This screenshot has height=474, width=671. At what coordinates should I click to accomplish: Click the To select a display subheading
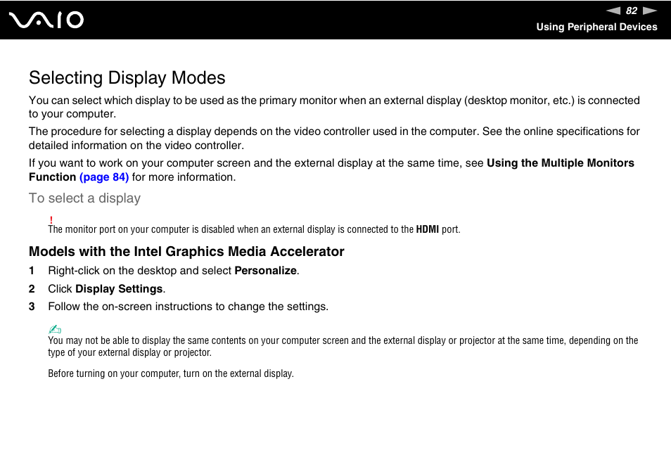pos(84,198)
